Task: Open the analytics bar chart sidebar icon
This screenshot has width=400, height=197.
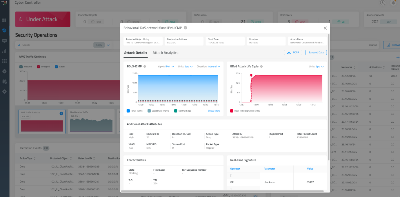Action: 4,51
